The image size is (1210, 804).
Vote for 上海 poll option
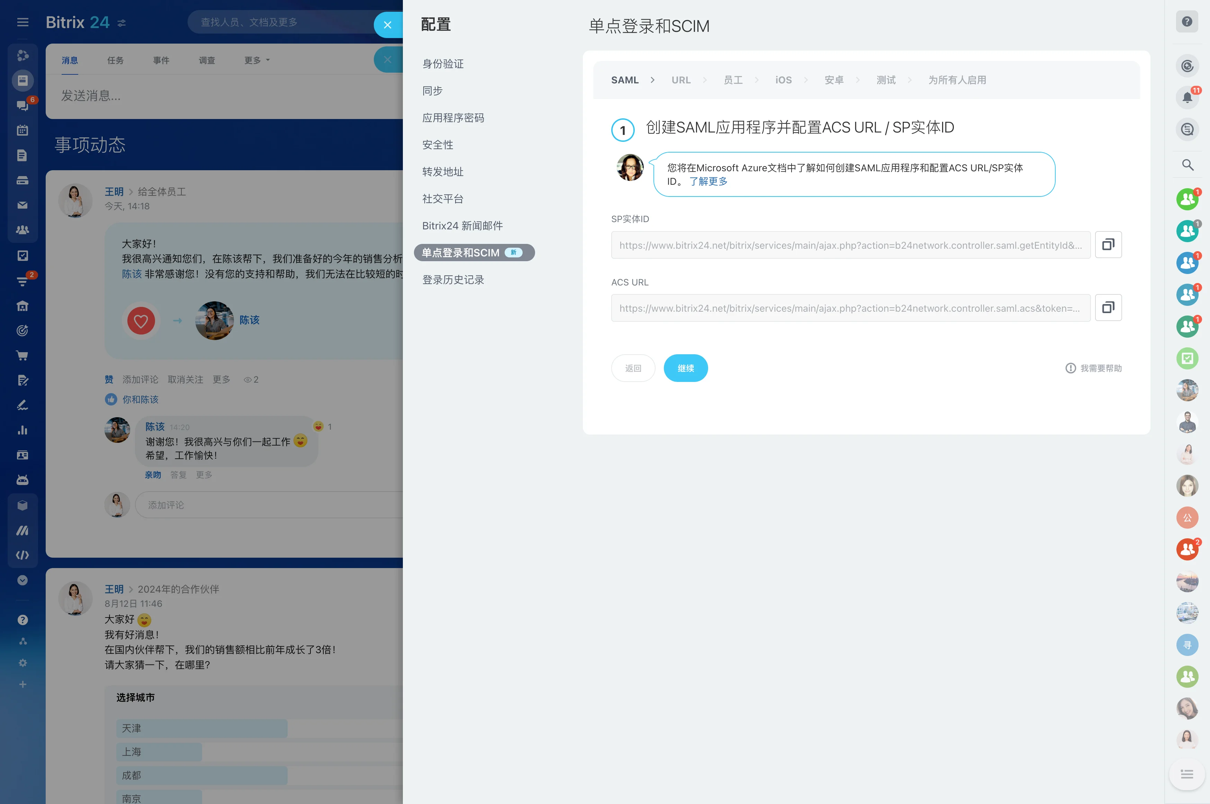[x=259, y=752]
